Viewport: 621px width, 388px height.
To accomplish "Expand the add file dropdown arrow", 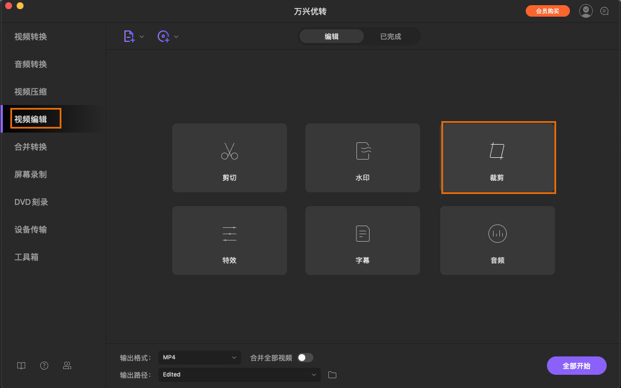I will point(141,36).
